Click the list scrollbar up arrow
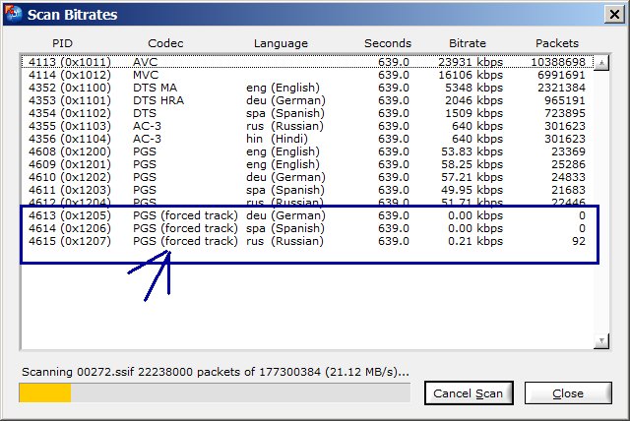 coord(601,63)
